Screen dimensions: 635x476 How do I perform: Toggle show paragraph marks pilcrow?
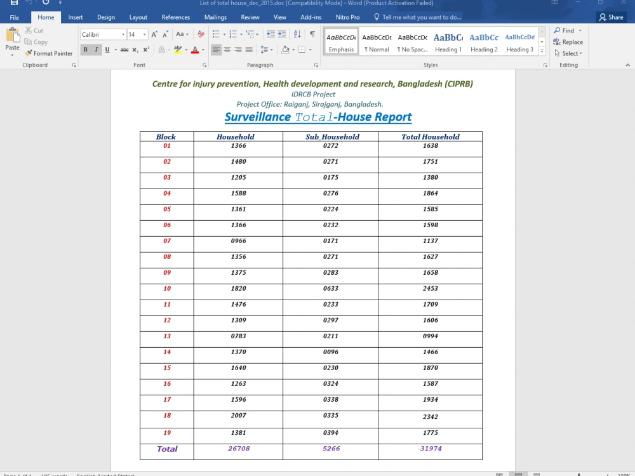click(312, 34)
